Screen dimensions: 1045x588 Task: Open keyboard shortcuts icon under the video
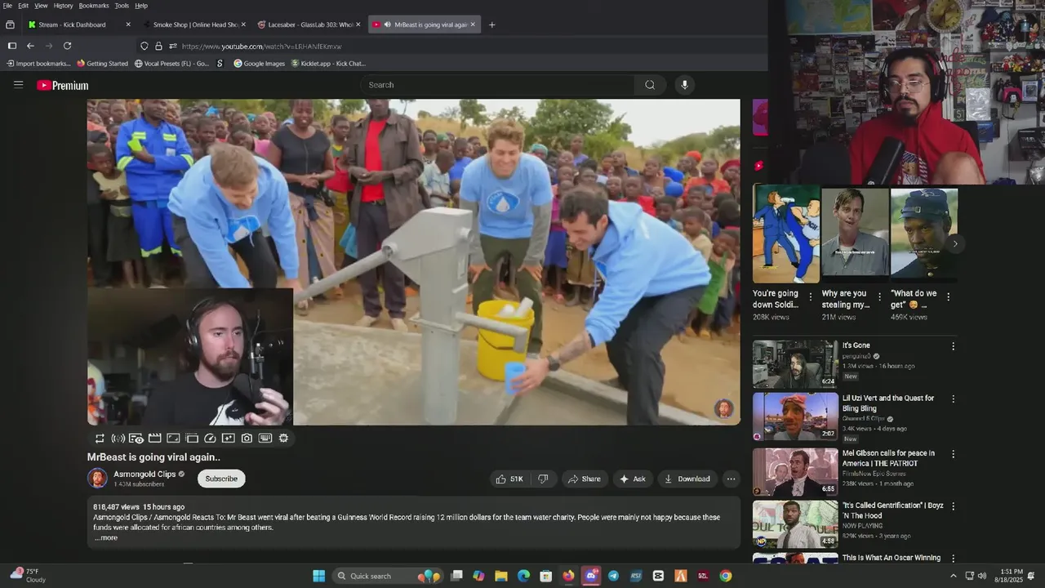click(x=265, y=439)
